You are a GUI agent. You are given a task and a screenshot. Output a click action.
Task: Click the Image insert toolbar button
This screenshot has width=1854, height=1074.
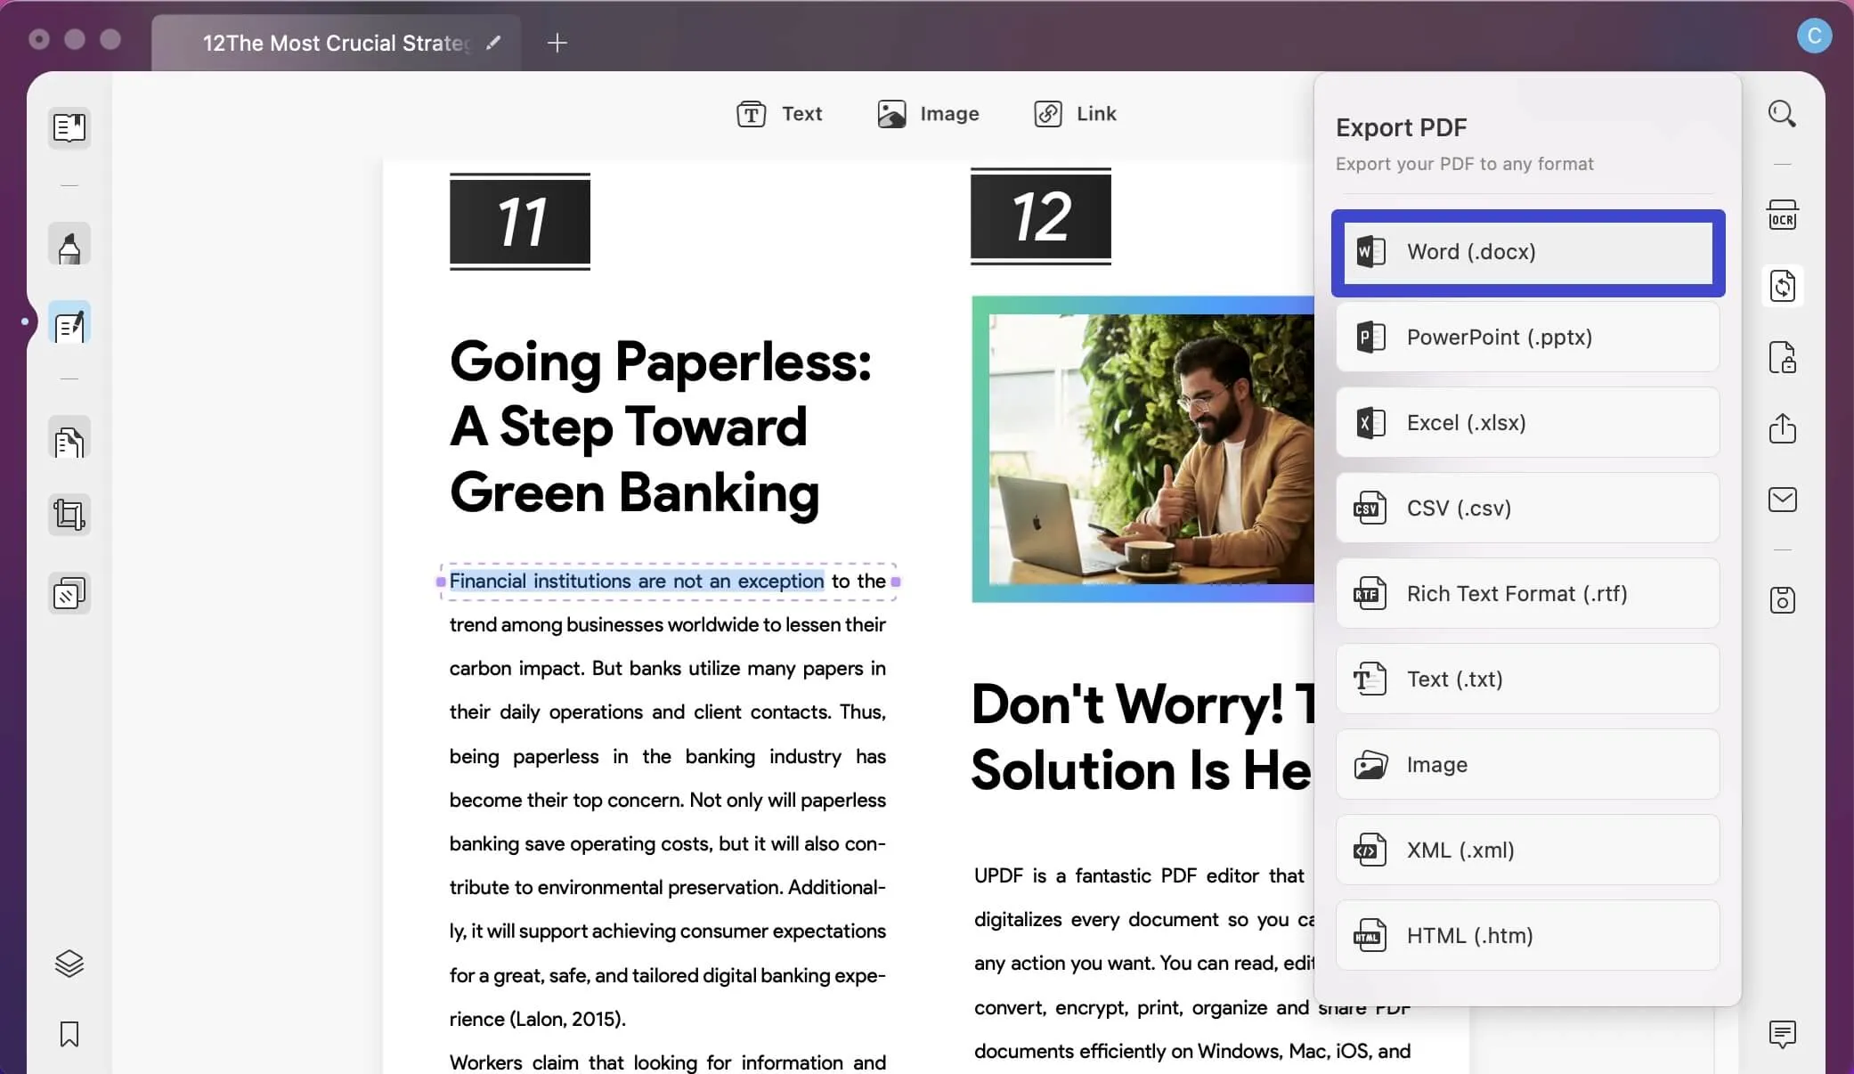[x=928, y=112]
